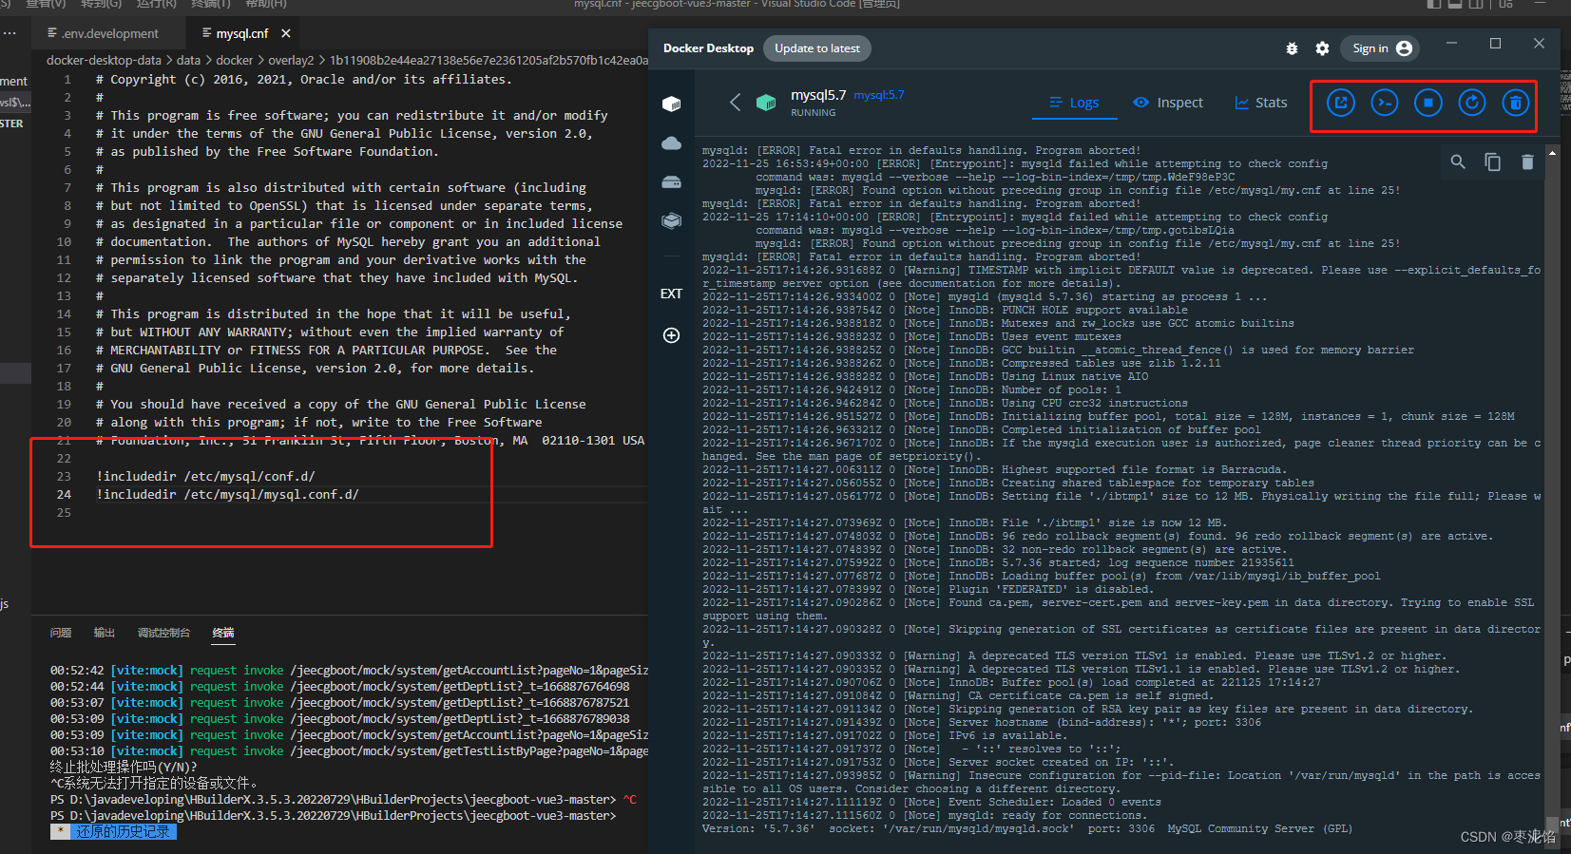Click the data breadcrumb segment
Image resolution: width=1571 pixels, height=854 pixels.
[x=189, y=60]
